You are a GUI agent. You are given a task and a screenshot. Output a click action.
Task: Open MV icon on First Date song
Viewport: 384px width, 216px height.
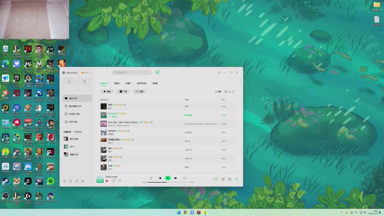[152, 122]
